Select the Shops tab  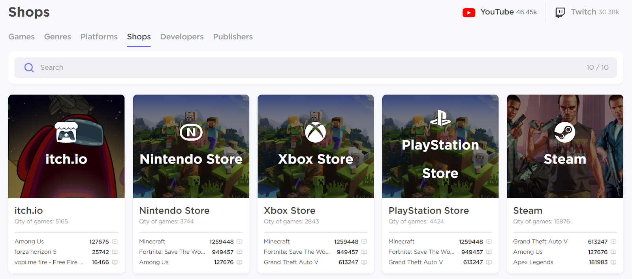[139, 37]
